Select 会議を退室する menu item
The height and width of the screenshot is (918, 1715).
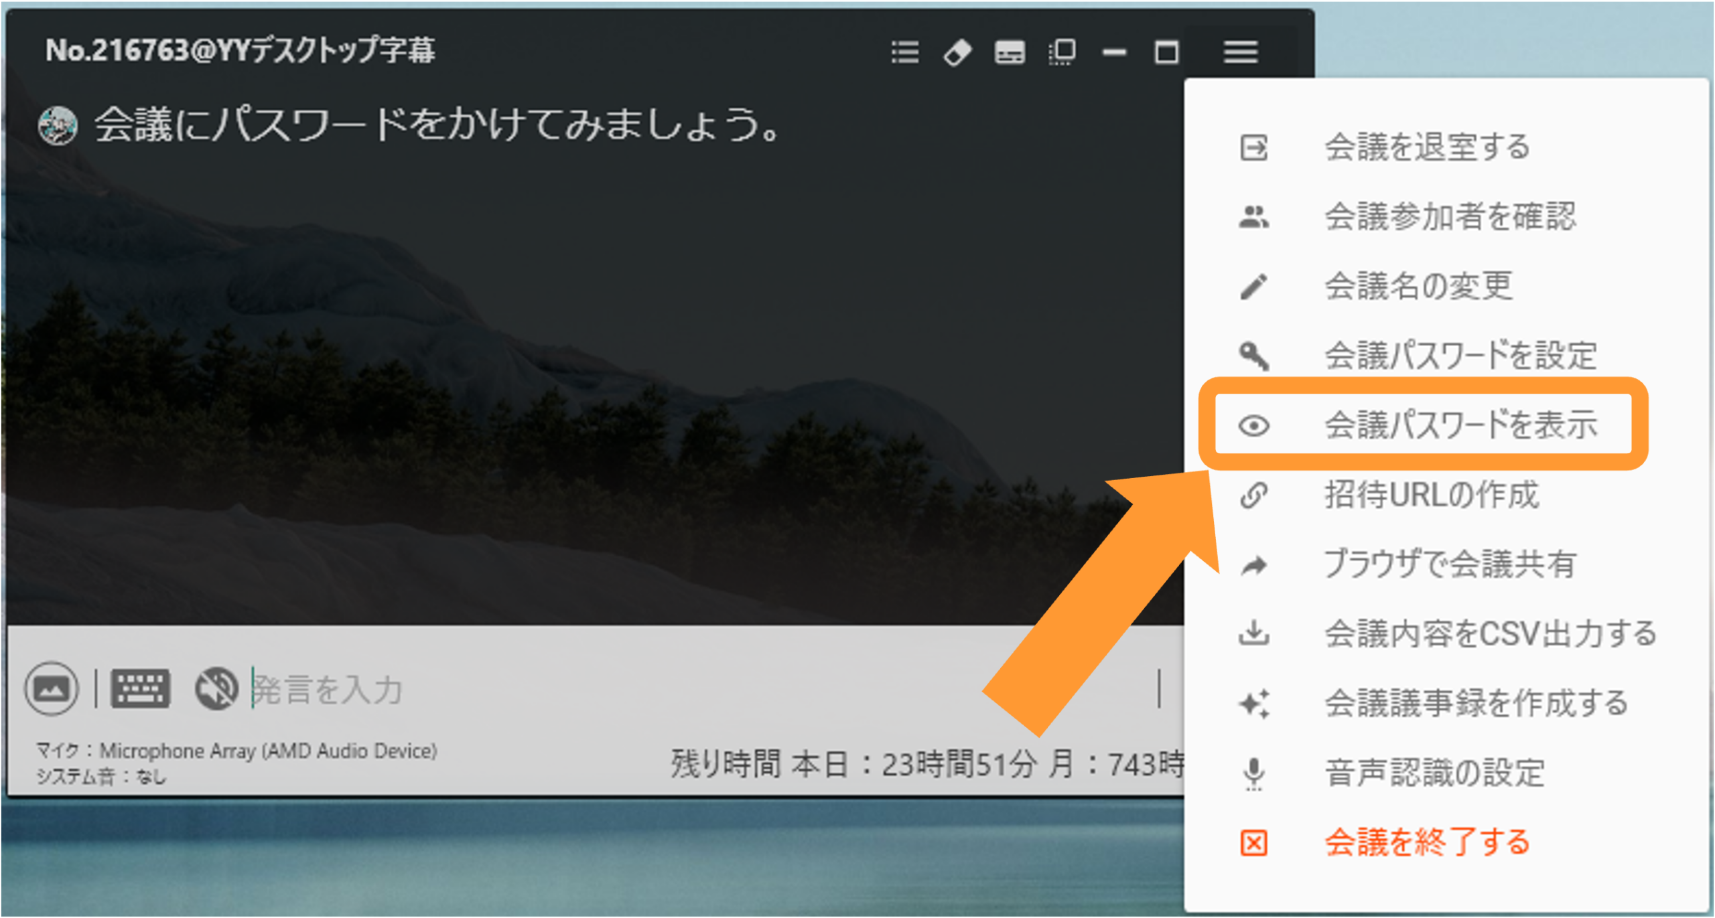tap(1447, 147)
